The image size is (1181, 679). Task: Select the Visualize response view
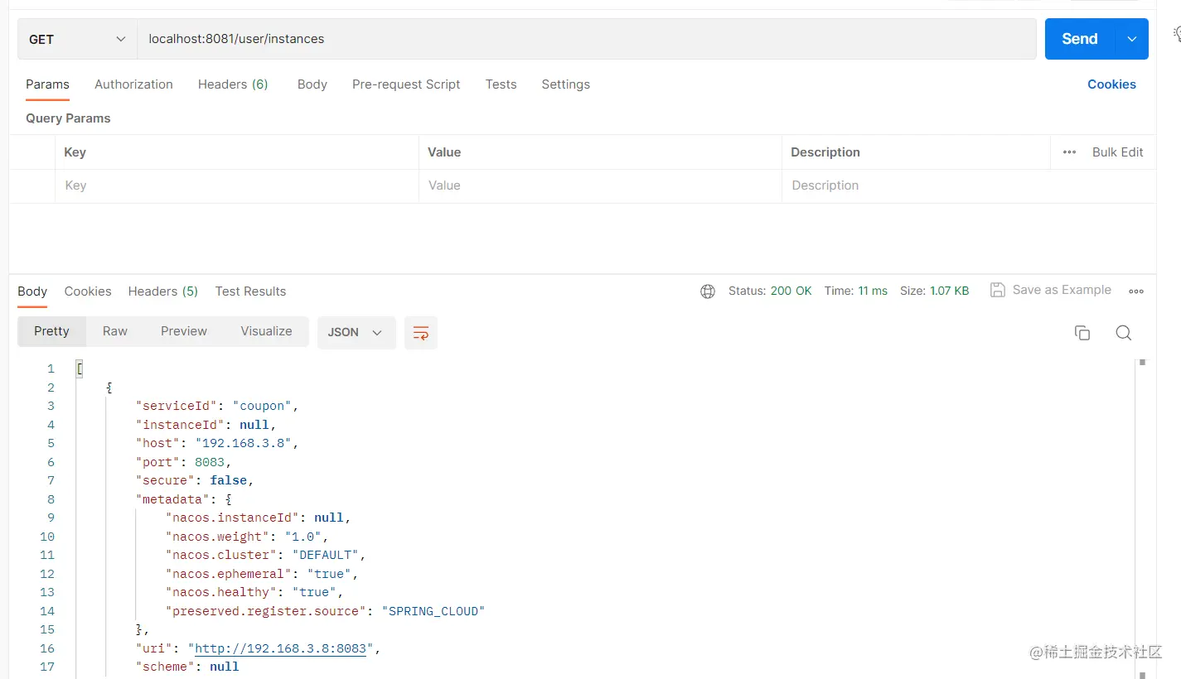point(266,331)
